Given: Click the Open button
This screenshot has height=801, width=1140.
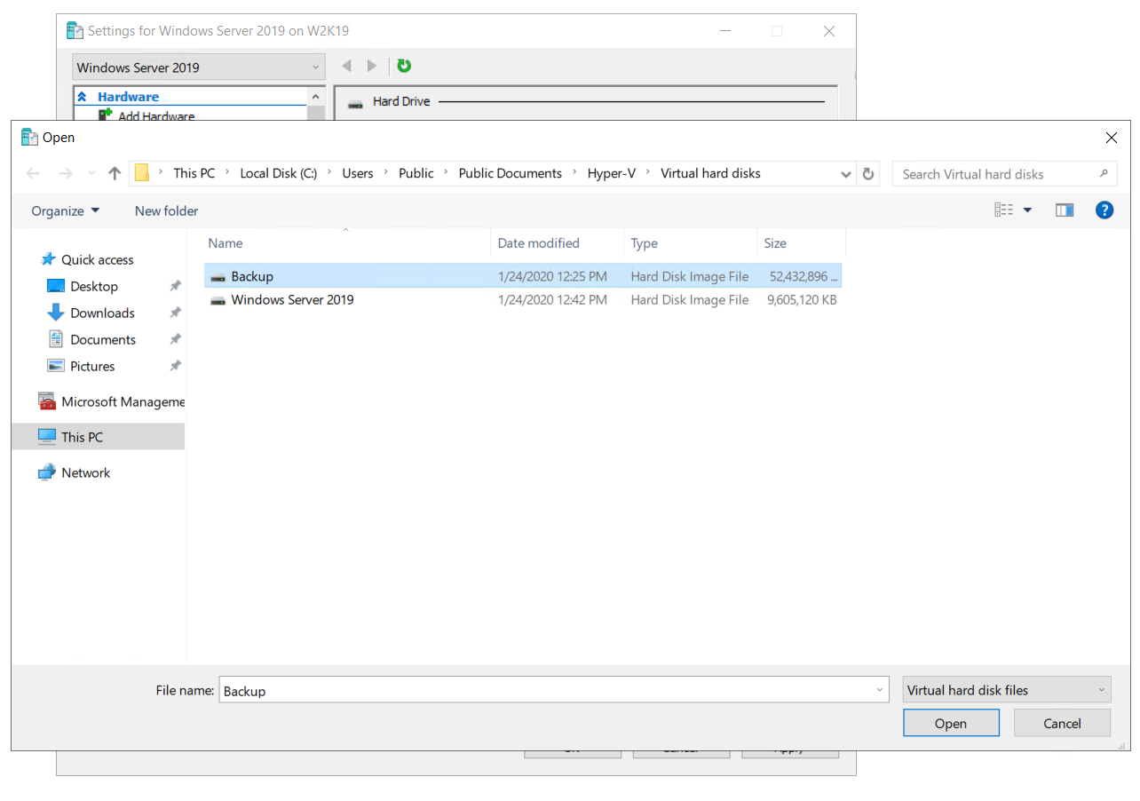Looking at the screenshot, I should click(x=951, y=723).
